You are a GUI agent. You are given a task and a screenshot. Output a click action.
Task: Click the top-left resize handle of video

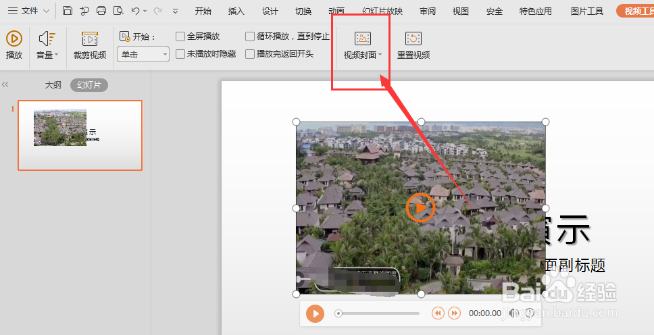point(296,122)
